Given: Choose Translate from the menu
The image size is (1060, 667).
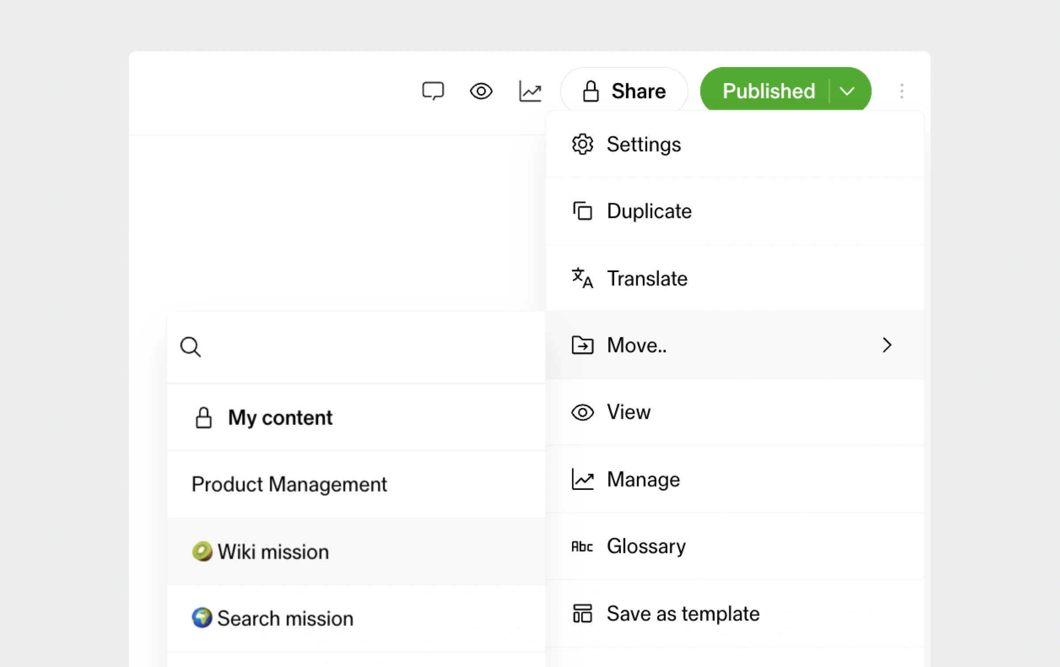Looking at the screenshot, I should [647, 278].
